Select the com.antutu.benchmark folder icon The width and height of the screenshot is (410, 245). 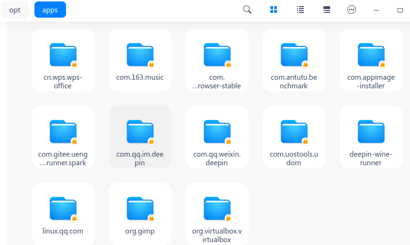point(294,55)
